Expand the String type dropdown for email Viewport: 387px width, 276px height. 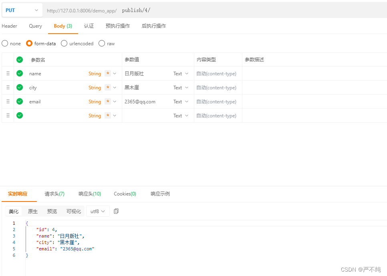click(115, 102)
